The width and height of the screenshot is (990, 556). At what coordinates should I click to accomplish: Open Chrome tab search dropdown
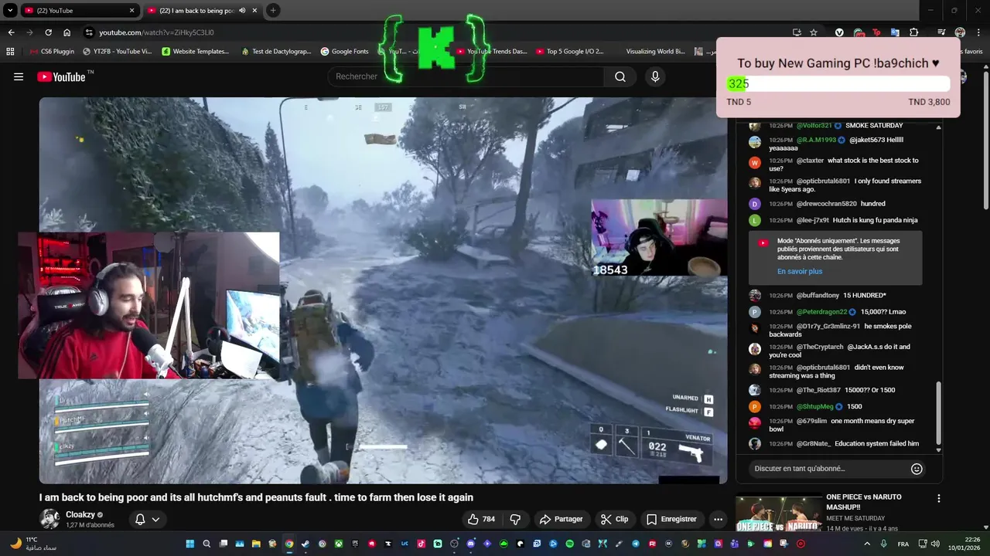coord(10,11)
